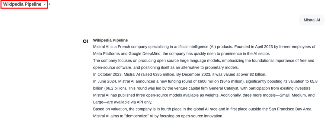Expand the chevron beside Wikipedia Pipeline
The image size is (326, 122).
[x=45, y=5]
